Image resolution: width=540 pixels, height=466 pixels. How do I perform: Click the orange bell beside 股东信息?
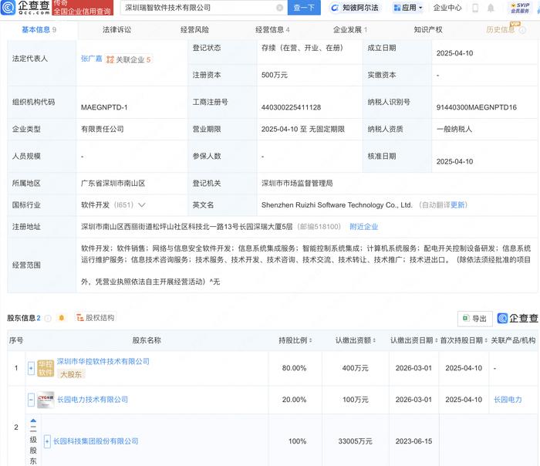click(x=62, y=318)
